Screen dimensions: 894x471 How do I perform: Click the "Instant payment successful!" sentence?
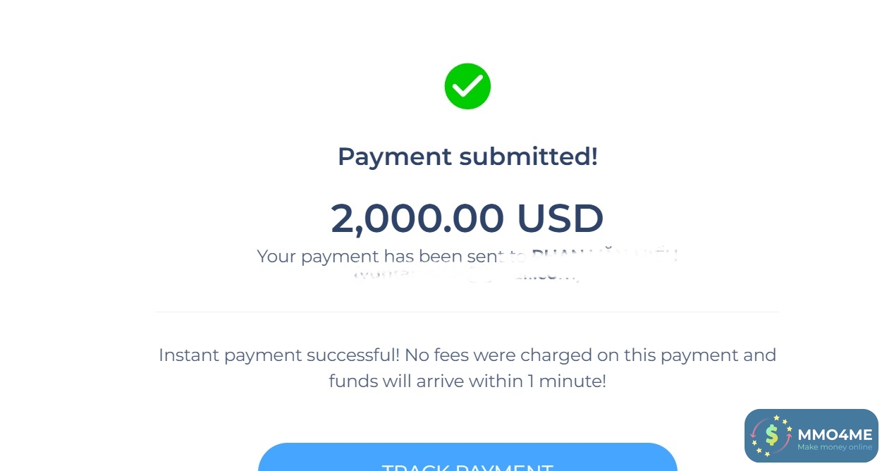(279, 355)
